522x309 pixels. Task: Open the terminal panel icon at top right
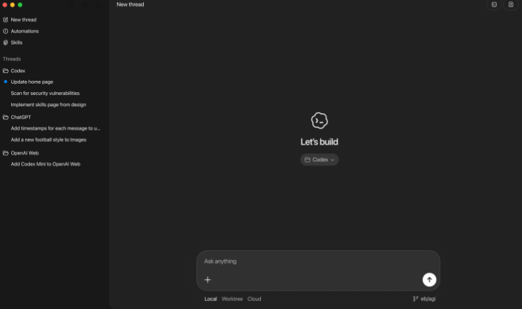[494, 5]
